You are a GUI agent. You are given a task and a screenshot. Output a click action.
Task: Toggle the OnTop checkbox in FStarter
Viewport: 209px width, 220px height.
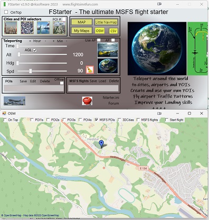(x=6, y=12)
